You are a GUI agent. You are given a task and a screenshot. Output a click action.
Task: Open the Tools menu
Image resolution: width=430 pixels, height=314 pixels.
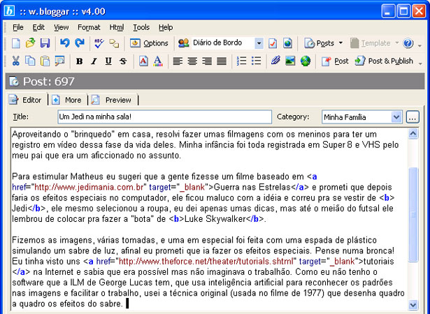coord(141,27)
